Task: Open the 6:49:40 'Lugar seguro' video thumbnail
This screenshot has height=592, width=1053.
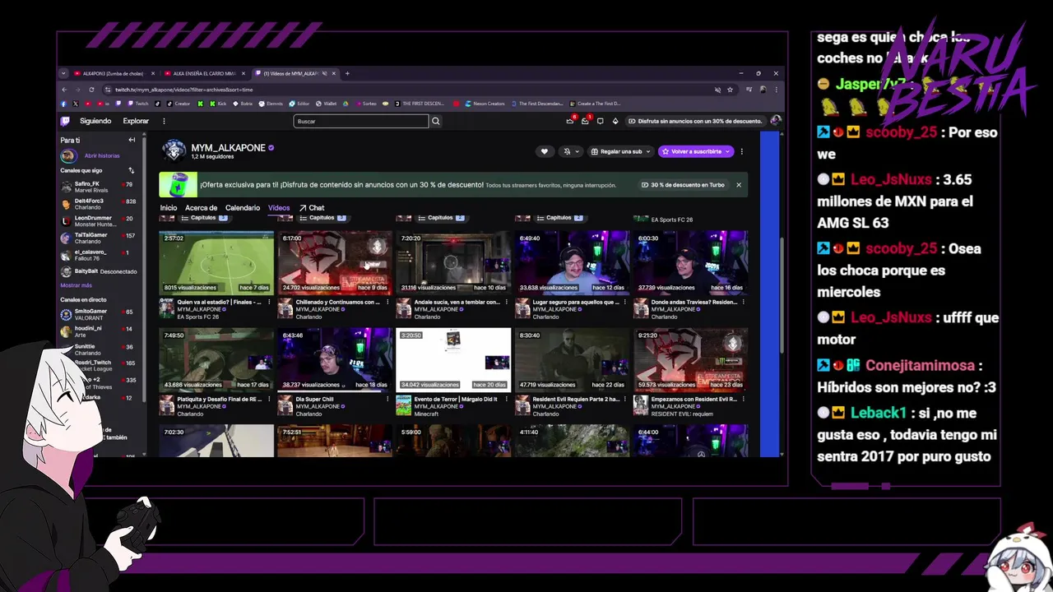Action: [572, 262]
